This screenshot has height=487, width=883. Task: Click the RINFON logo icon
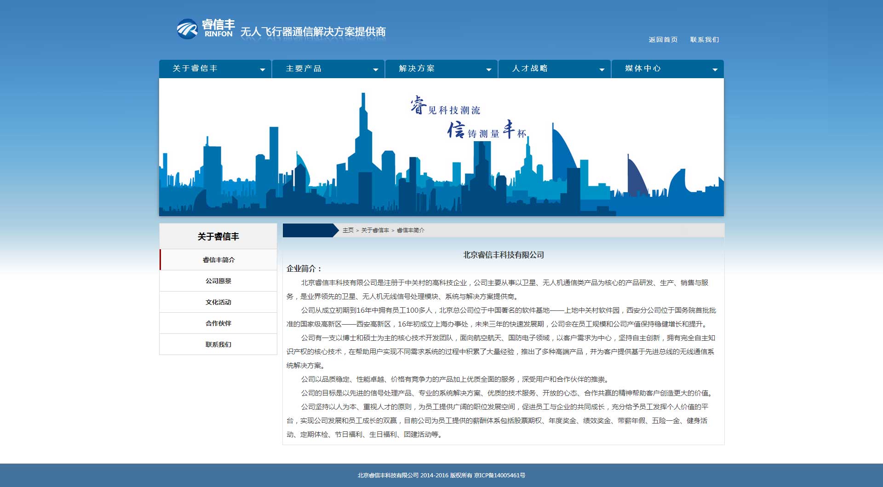click(188, 29)
